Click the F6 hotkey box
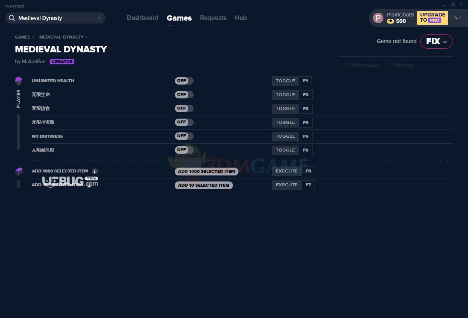 tap(306, 150)
